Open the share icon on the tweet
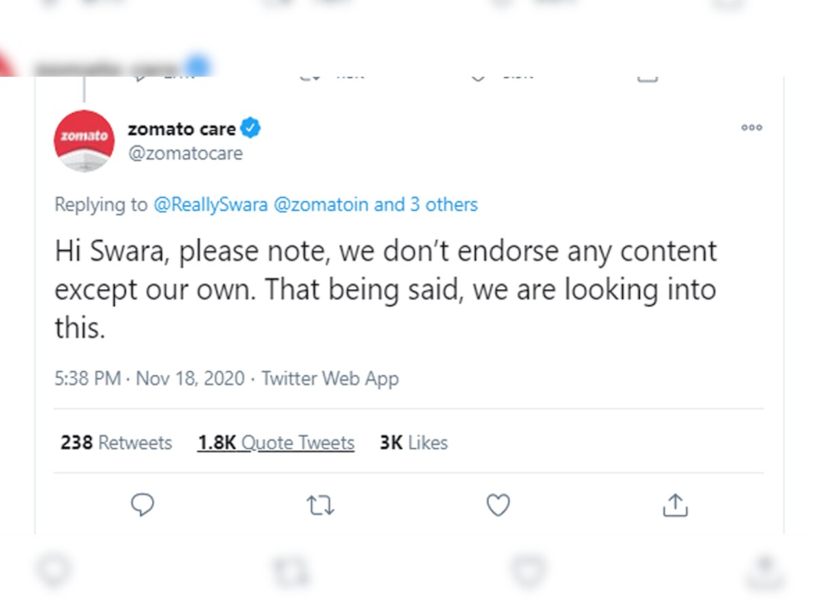This screenshot has height=611, width=815. 674,504
